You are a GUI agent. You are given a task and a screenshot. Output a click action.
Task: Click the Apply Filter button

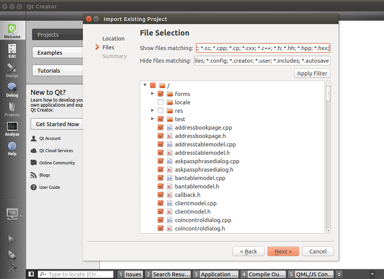coord(312,73)
